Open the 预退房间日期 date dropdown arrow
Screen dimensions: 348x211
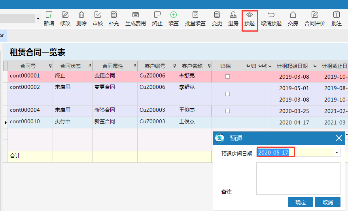(x=337, y=153)
